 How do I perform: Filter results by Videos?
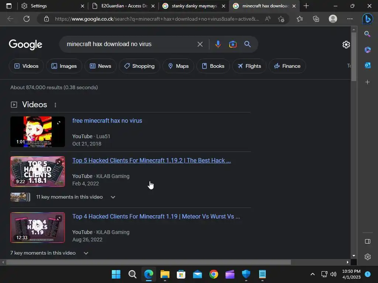click(26, 66)
